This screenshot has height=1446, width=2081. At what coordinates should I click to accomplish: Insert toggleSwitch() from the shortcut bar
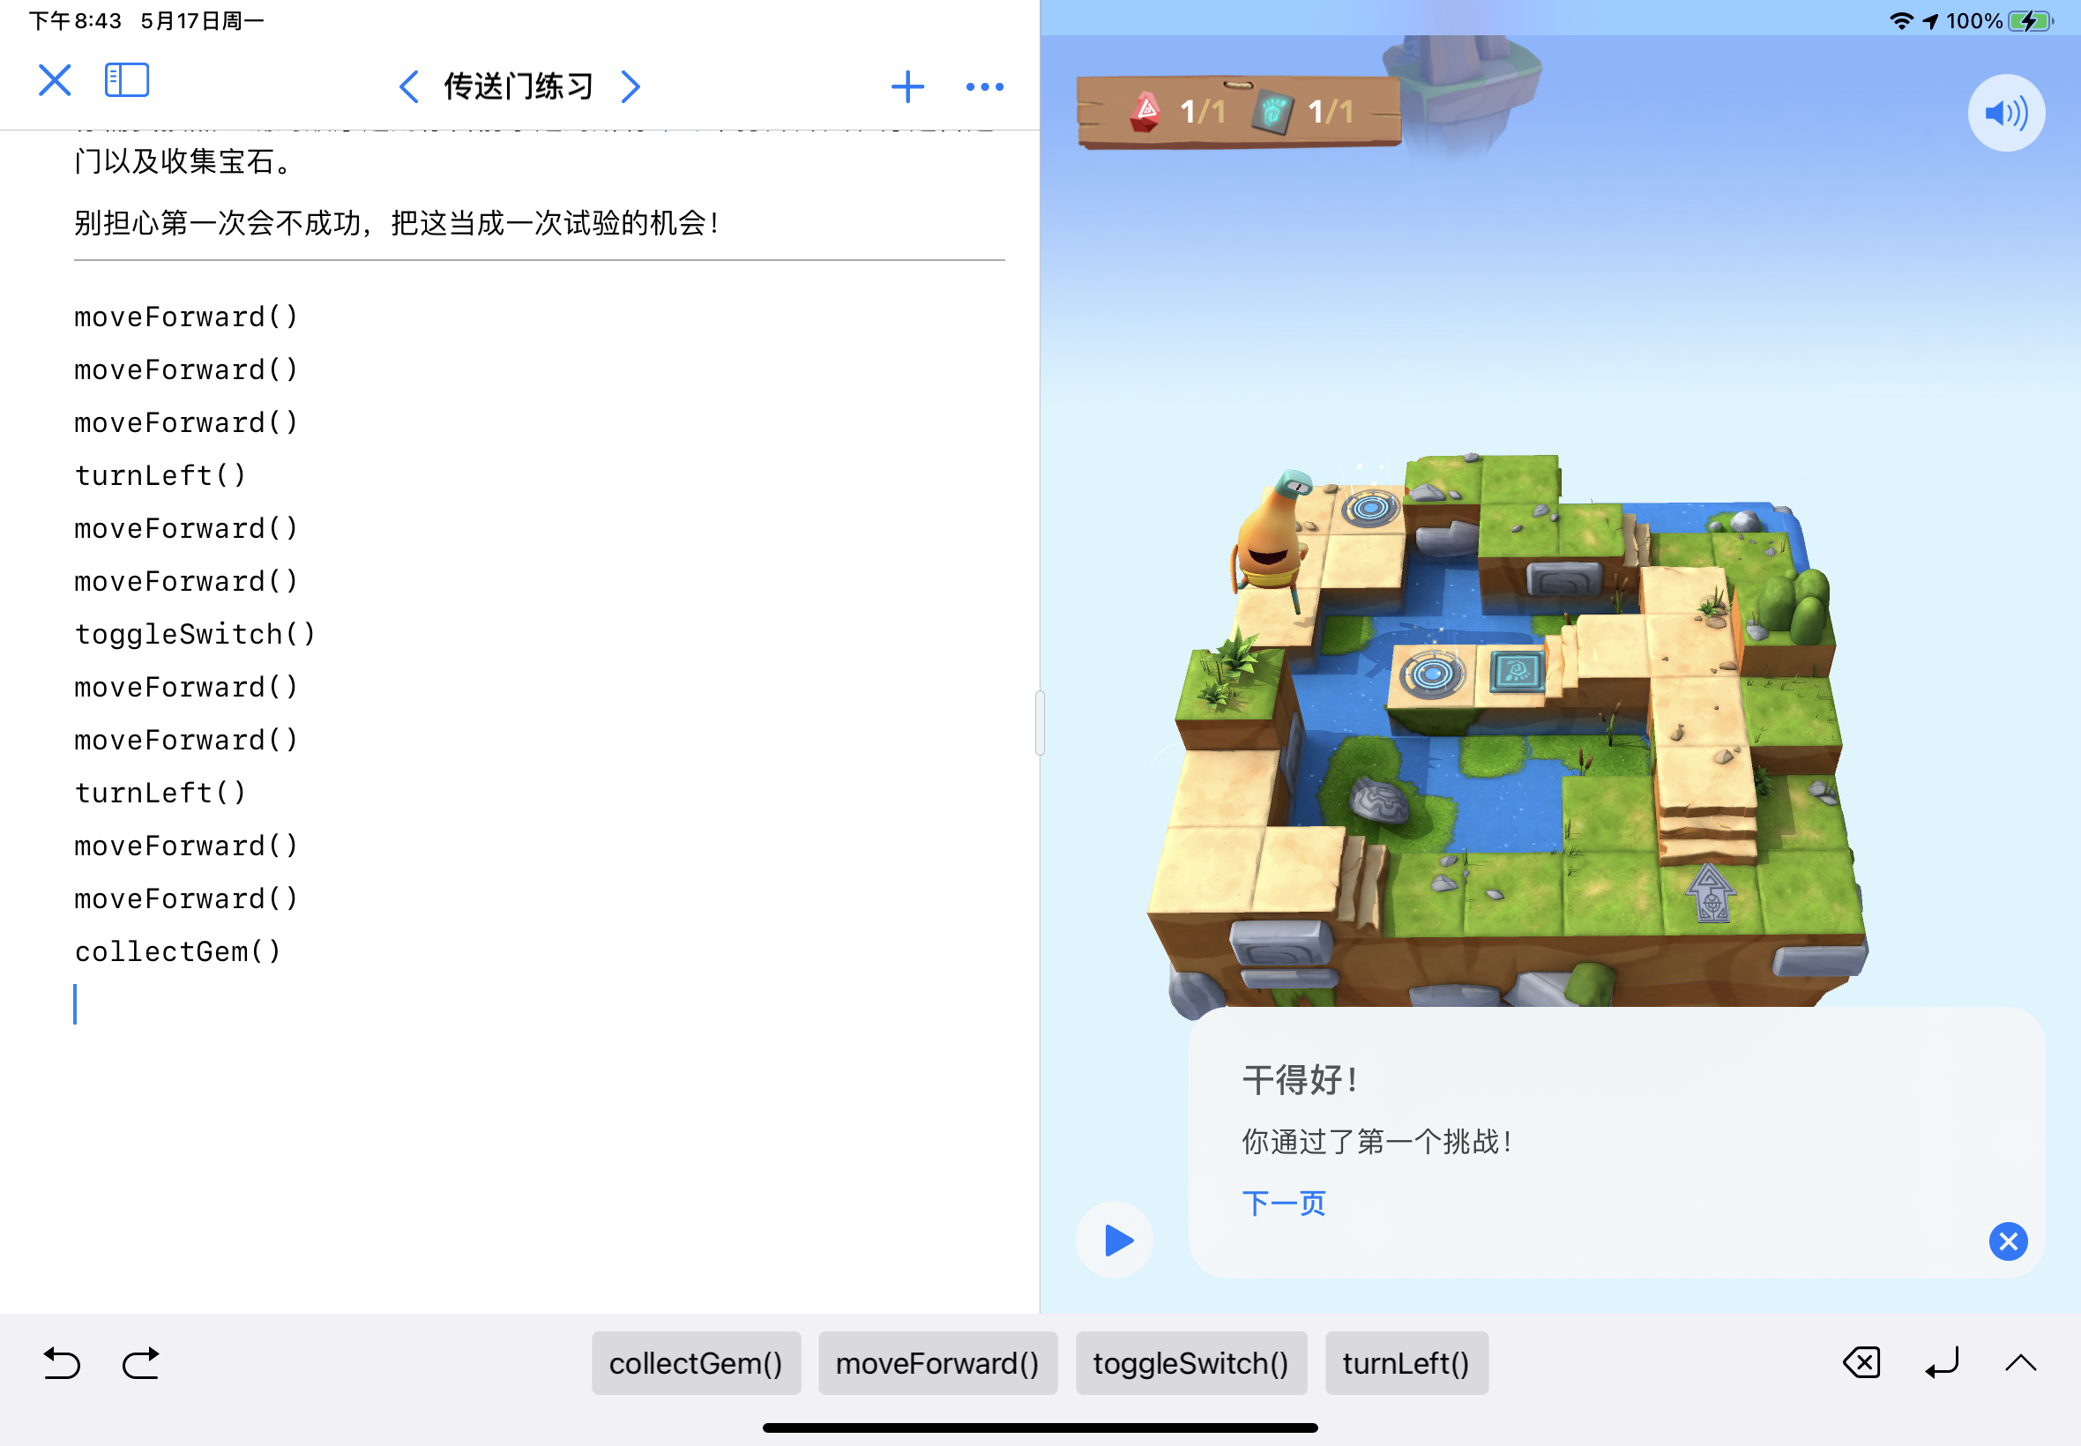(1191, 1362)
